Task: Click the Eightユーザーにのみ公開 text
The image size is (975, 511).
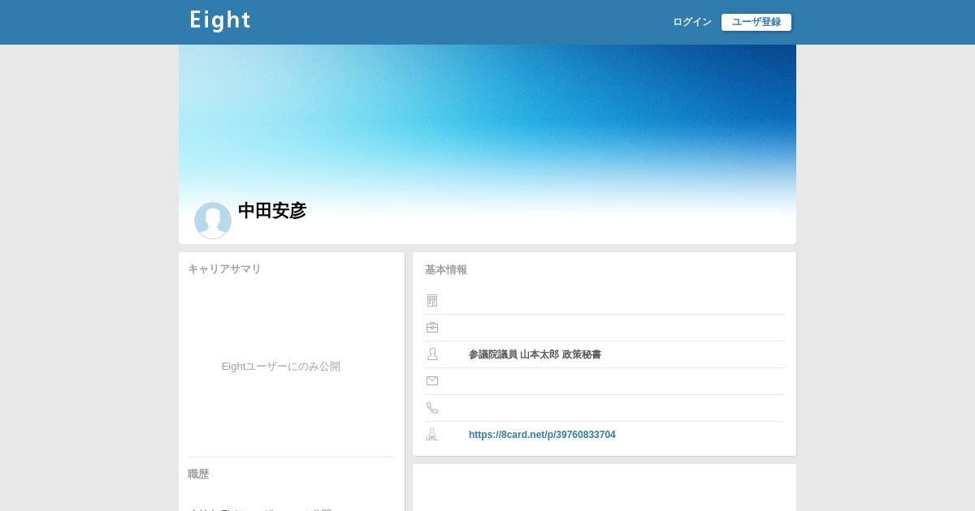Action: point(281,367)
